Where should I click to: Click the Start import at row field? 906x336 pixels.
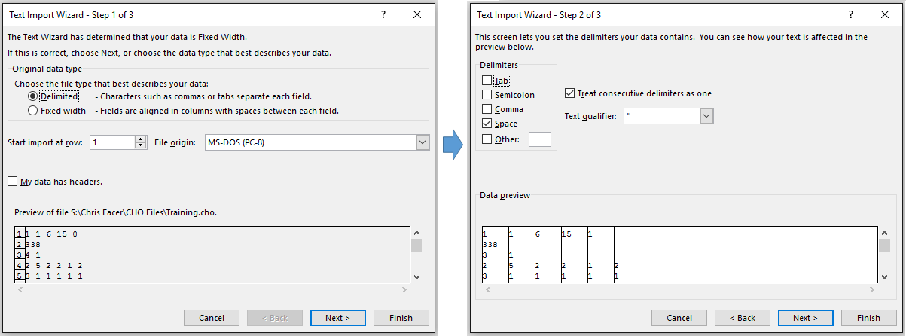(111, 142)
